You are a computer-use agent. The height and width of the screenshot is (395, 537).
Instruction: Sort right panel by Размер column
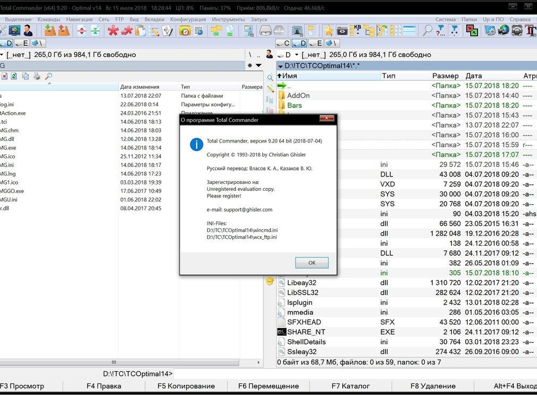(445, 75)
